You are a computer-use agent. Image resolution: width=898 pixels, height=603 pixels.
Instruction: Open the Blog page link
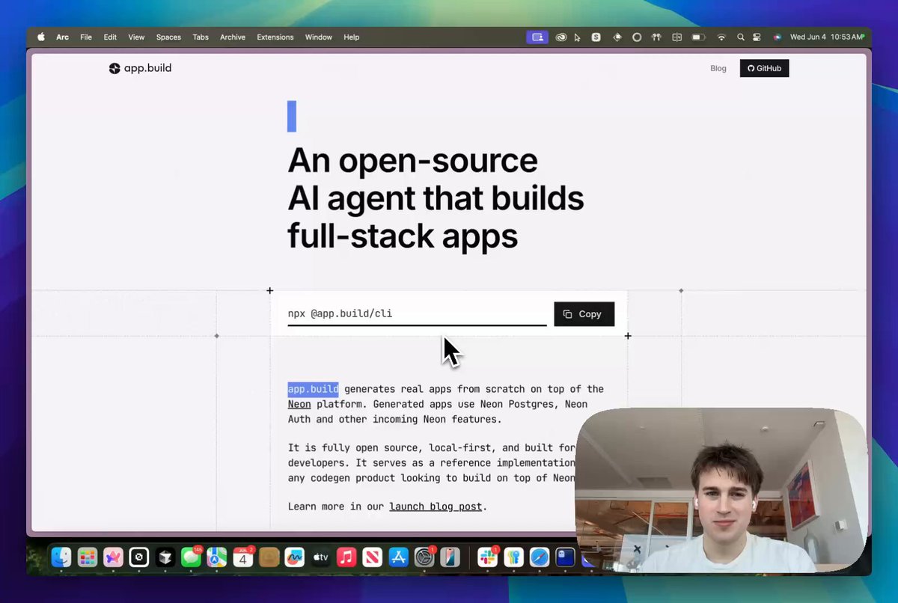pyautogui.click(x=718, y=68)
